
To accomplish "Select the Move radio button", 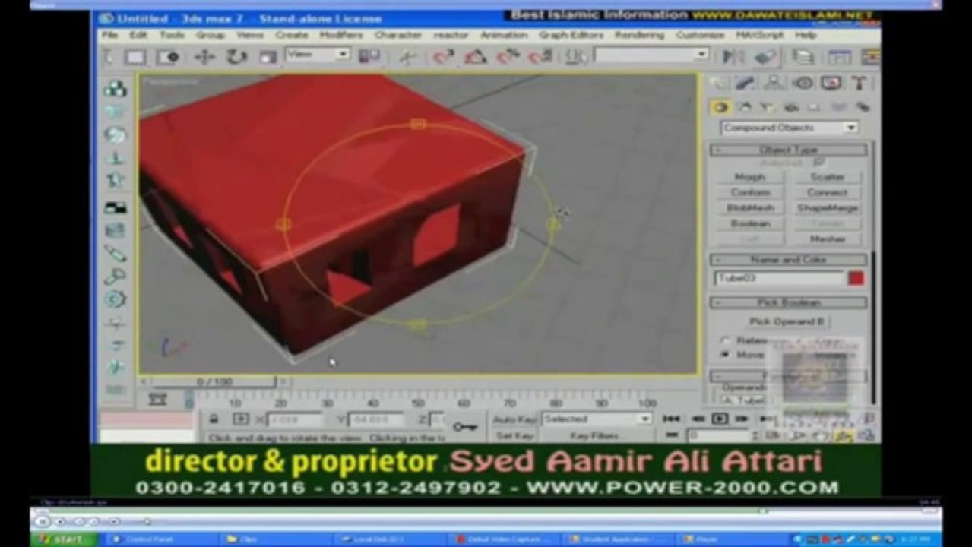I will tap(725, 355).
